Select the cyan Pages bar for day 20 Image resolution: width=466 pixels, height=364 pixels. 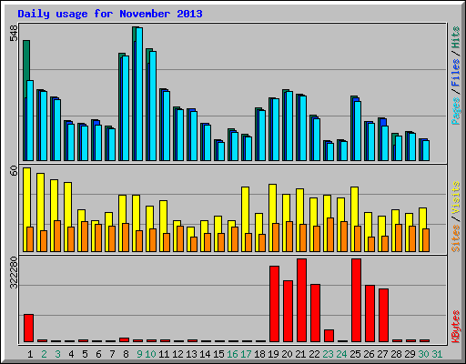[x=289, y=126]
